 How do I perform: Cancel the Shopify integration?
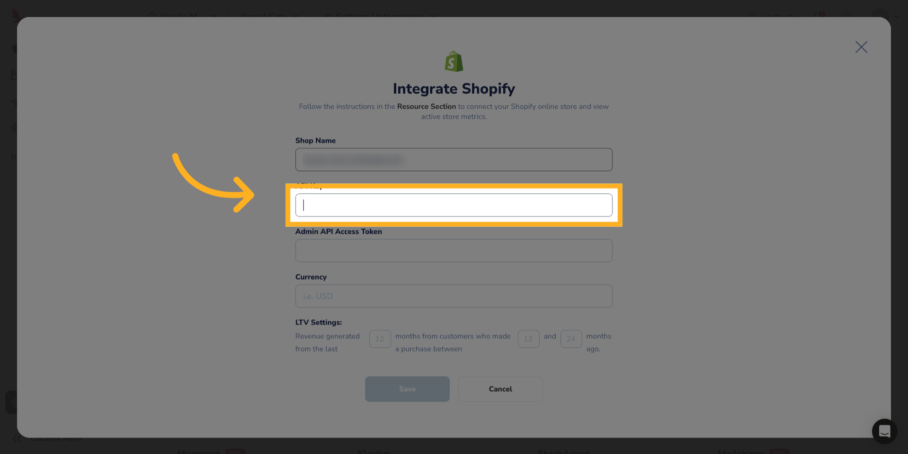point(500,389)
